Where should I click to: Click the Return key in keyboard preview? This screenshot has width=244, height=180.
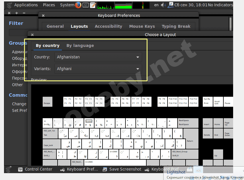191,139
